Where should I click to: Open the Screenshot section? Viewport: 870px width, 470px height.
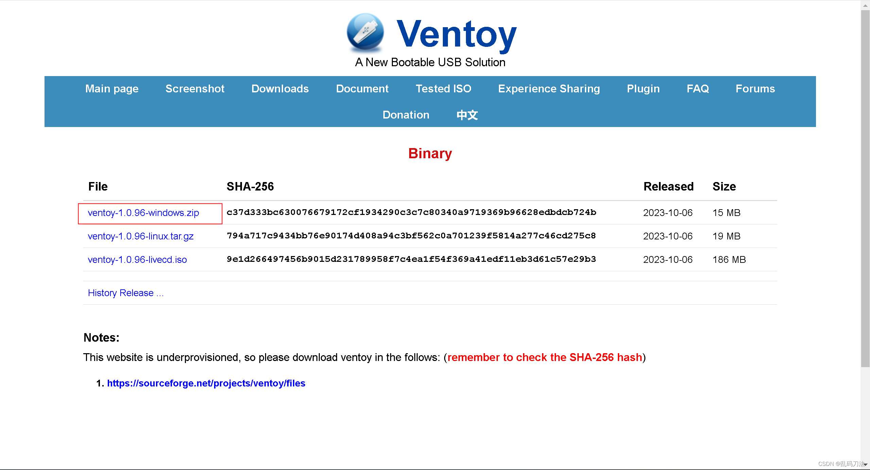click(195, 89)
